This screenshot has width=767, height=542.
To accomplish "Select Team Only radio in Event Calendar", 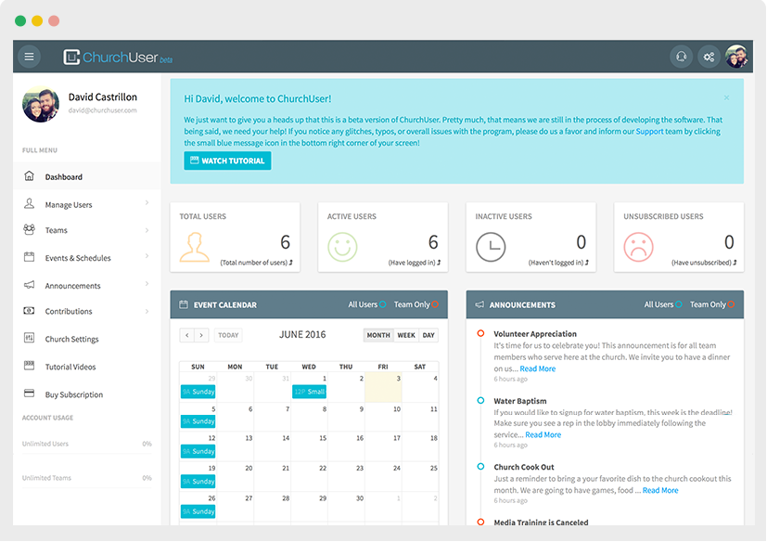I will pyautogui.click(x=435, y=304).
